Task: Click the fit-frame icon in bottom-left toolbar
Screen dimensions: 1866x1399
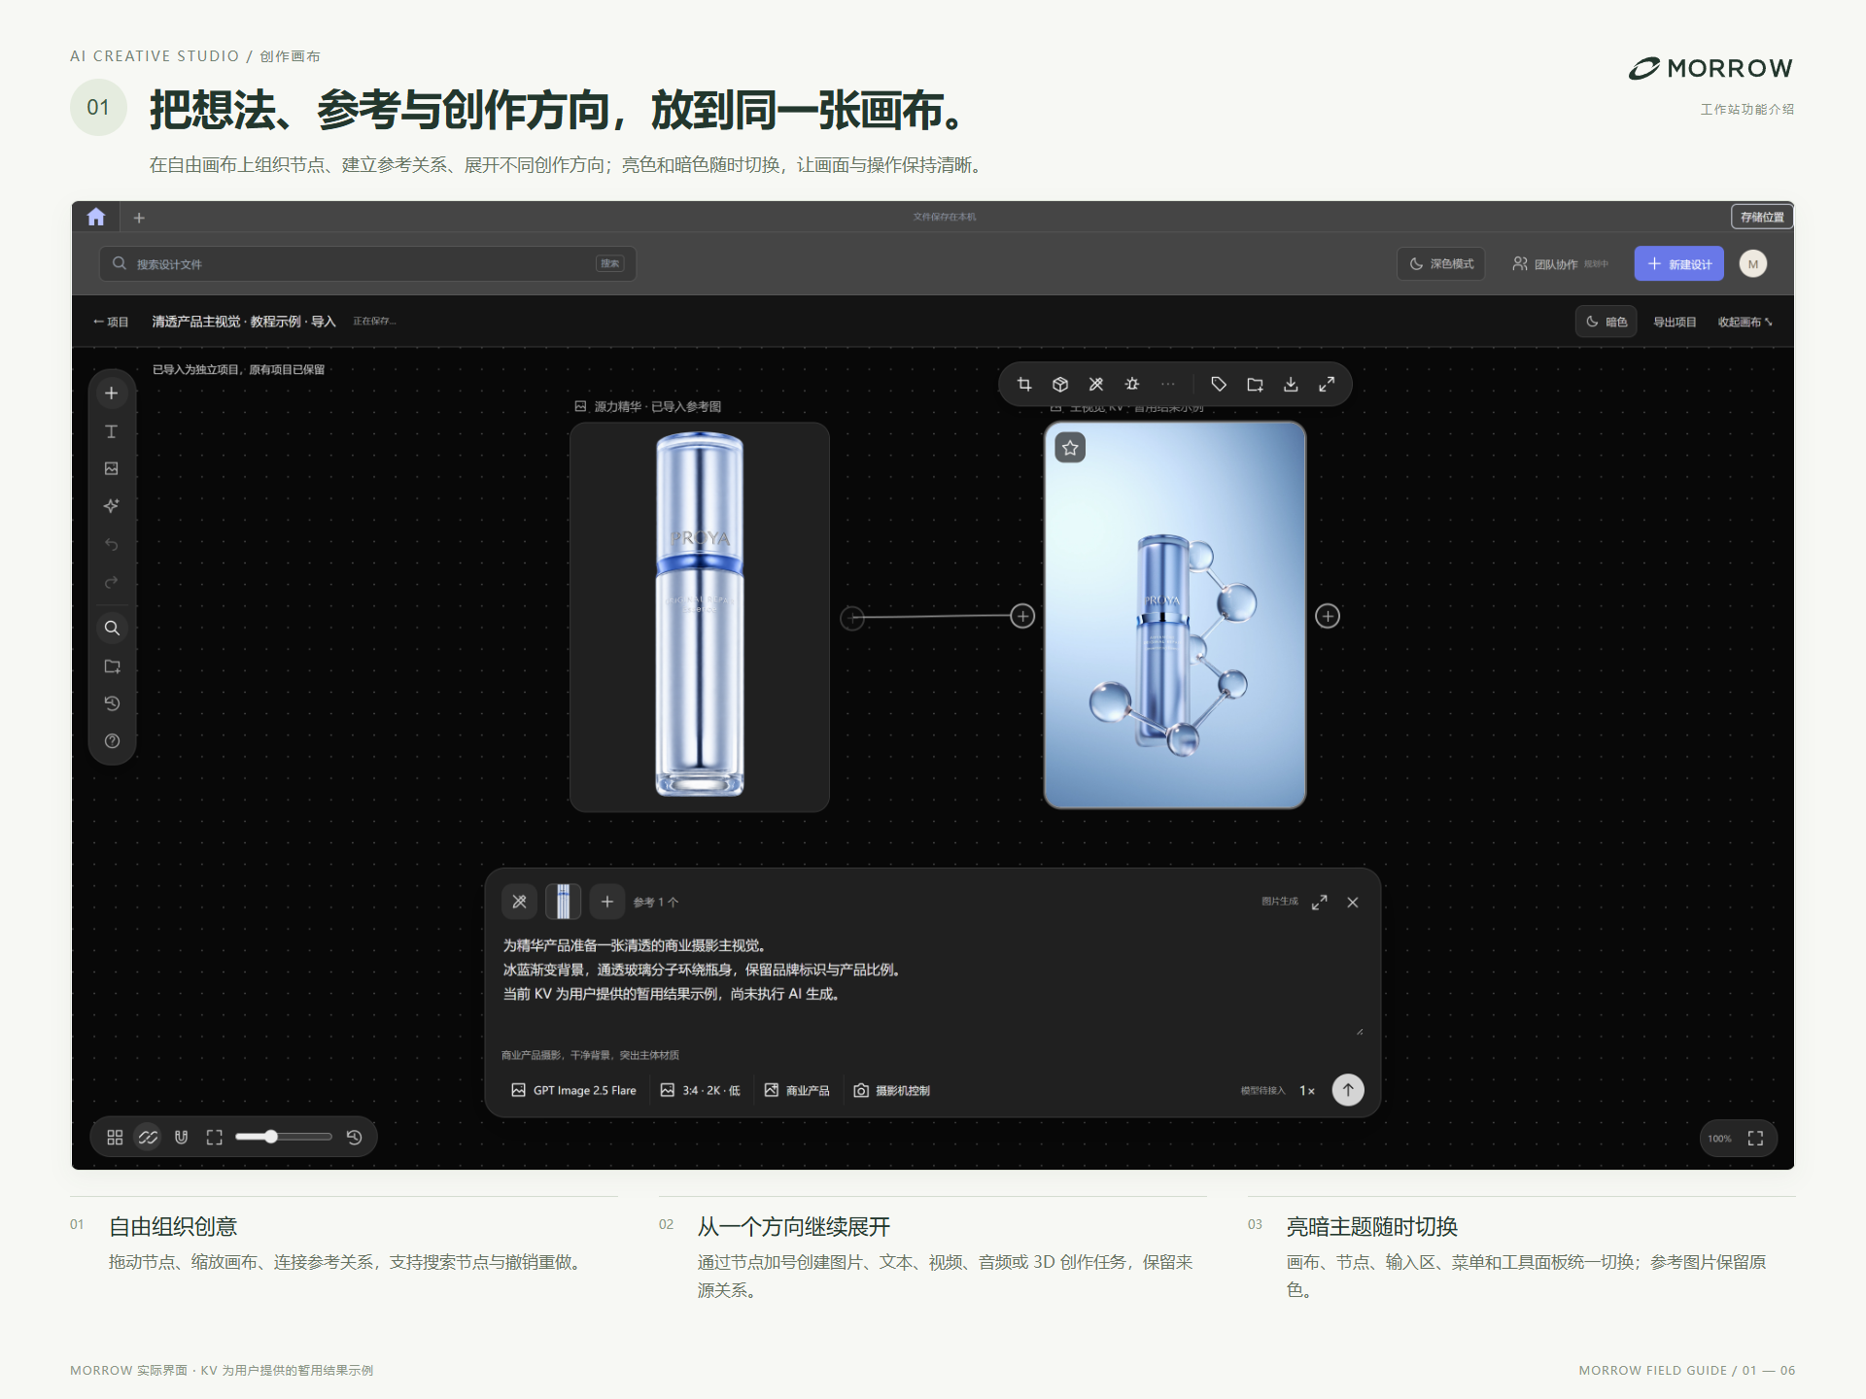Action: (x=215, y=1137)
